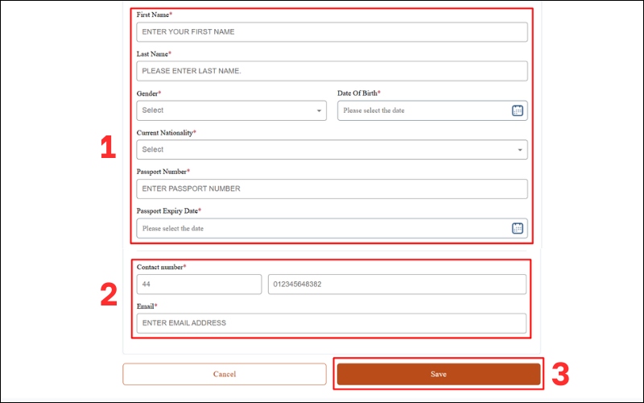Click the "Current Nationality" field label
Screen dimensions: 644x403
click(165, 132)
